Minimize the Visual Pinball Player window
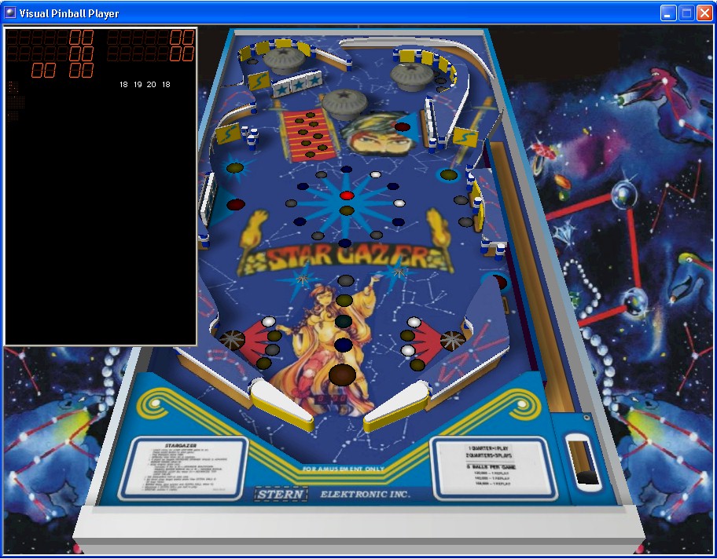The height and width of the screenshot is (559, 717). pyautogui.click(x=668, y=13)
